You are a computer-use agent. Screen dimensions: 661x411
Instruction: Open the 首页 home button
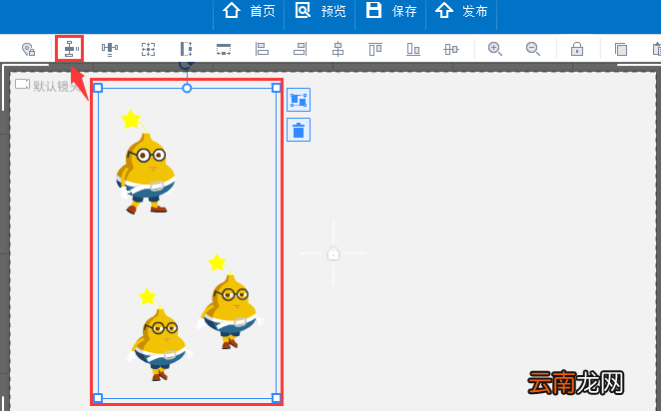coord(249,11)
